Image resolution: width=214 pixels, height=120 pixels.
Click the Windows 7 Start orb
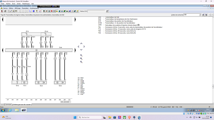coord(3,110)
